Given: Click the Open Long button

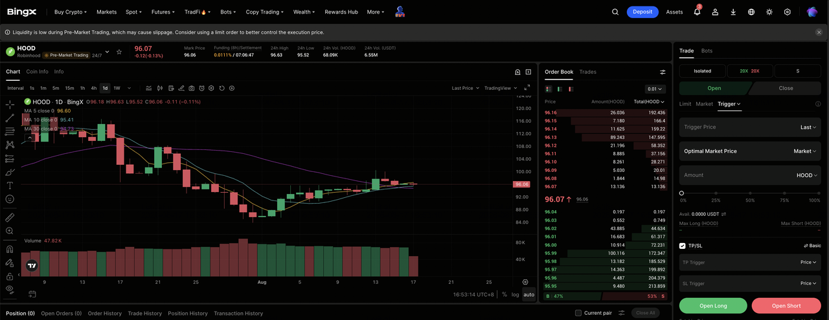Looking at the screenshot, I should [713, 306].
